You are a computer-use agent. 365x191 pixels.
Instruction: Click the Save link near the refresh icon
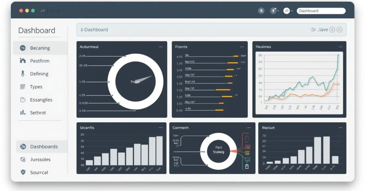coord(323,29)
